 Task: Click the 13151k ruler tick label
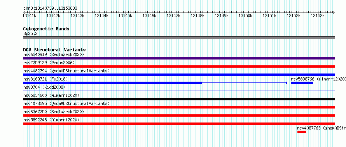tap(269, 16)
